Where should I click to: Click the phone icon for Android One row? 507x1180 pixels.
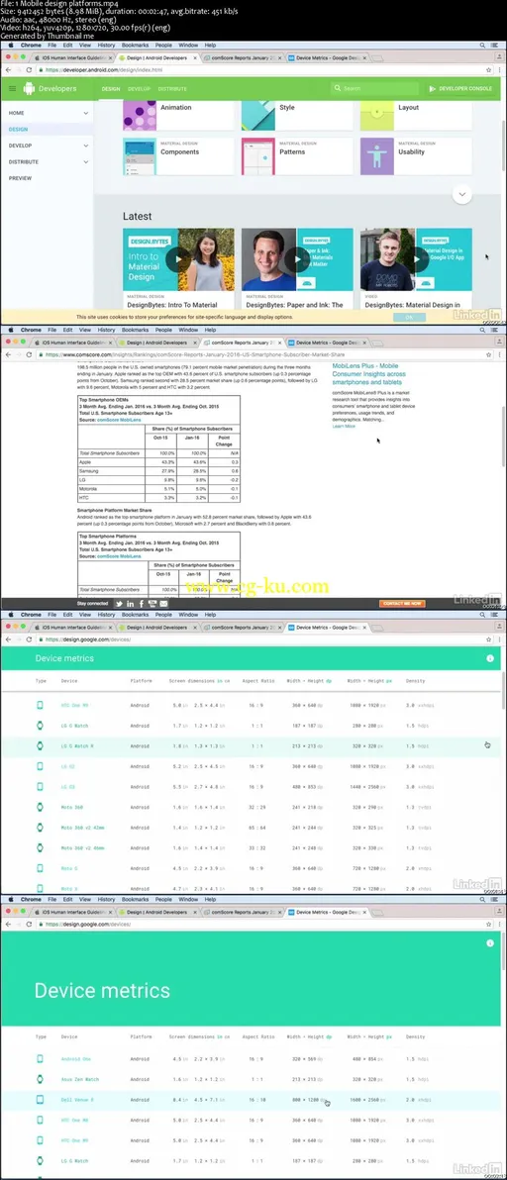click(41, 1059)
